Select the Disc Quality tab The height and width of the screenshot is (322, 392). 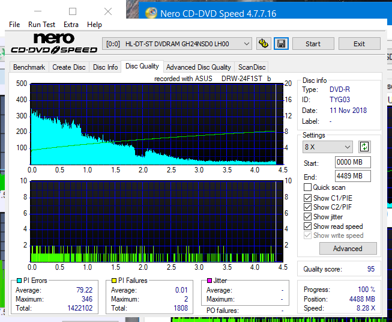[x=142, y=66]
